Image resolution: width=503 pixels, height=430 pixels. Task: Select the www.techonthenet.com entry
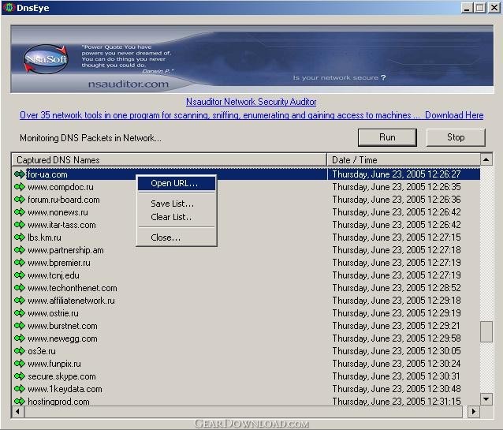73,288
